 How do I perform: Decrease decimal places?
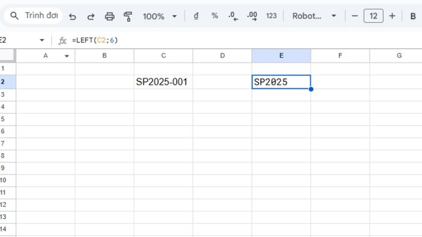[x=233, y=16]
